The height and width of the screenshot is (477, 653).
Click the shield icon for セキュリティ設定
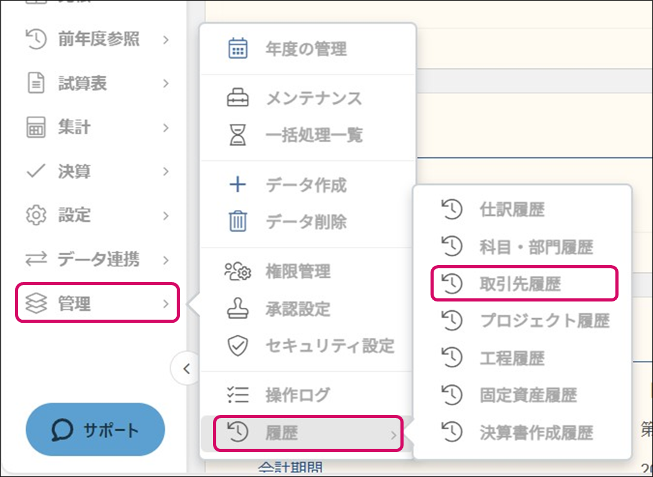238,345
